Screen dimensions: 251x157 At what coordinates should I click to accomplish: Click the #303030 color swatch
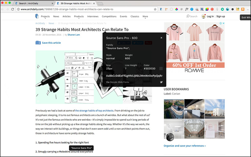click(x=161, y=68)
